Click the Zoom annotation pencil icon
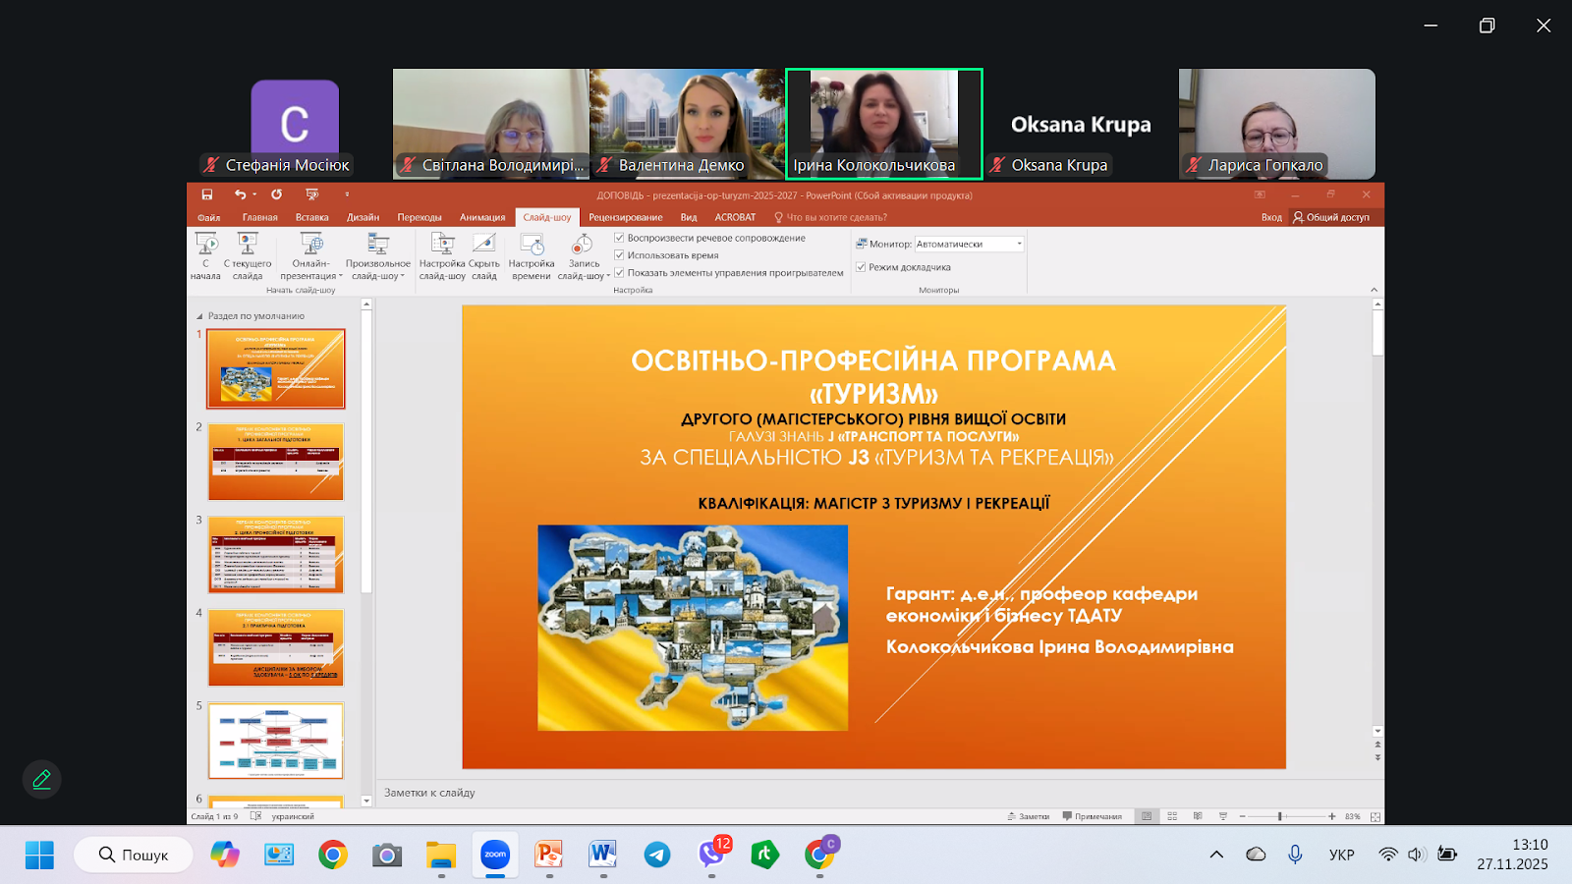The image size is (1572, 884). (41, 779)
